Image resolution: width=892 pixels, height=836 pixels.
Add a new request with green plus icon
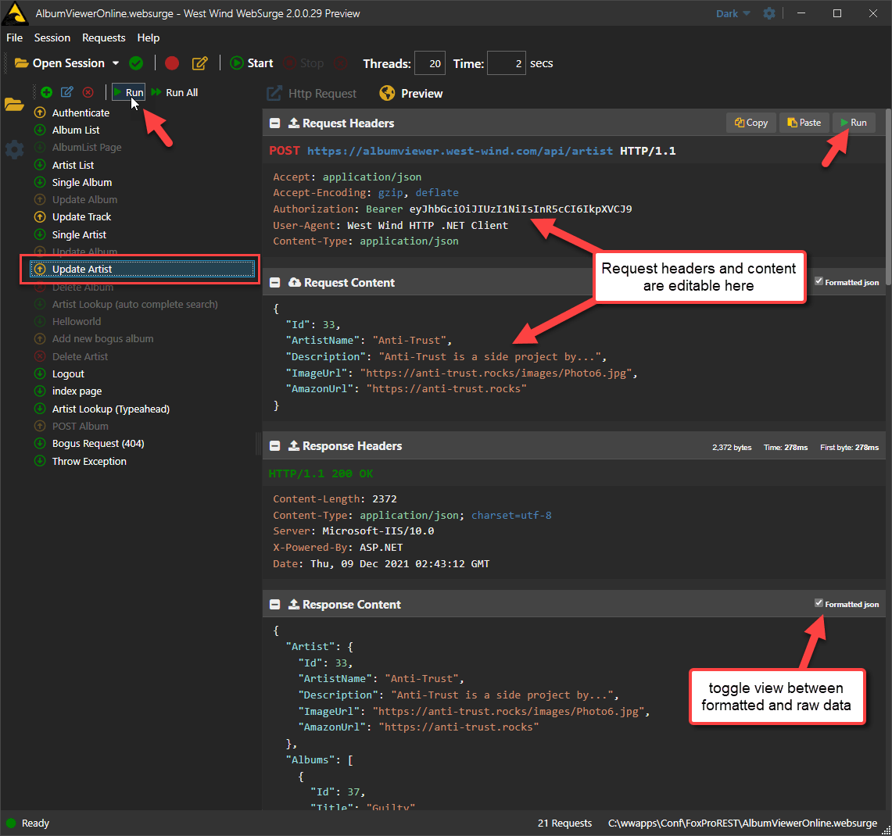pyautogui.click(x=47, y=92)
